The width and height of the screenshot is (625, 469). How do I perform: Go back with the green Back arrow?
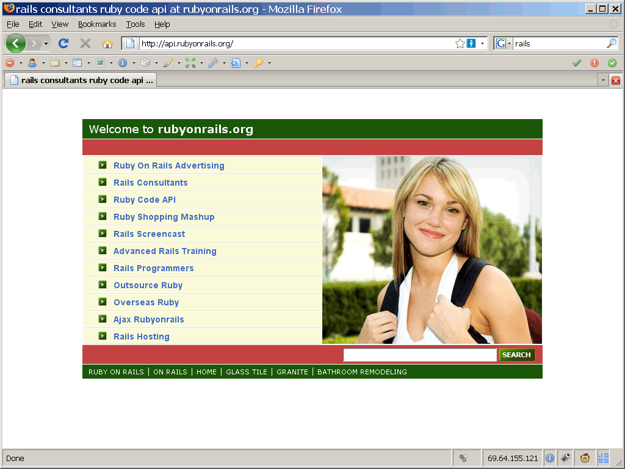tap(15, 43)
